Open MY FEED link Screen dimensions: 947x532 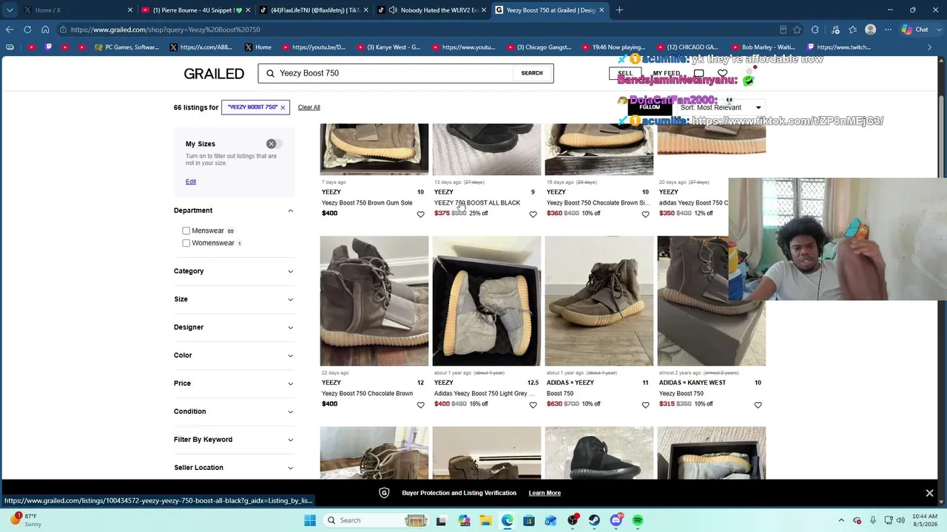(x=666, y=73)
